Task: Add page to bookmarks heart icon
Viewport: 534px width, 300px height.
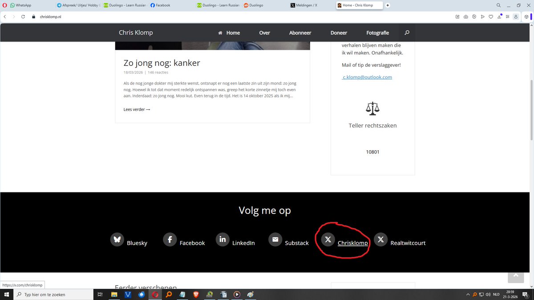Action: 490,16
